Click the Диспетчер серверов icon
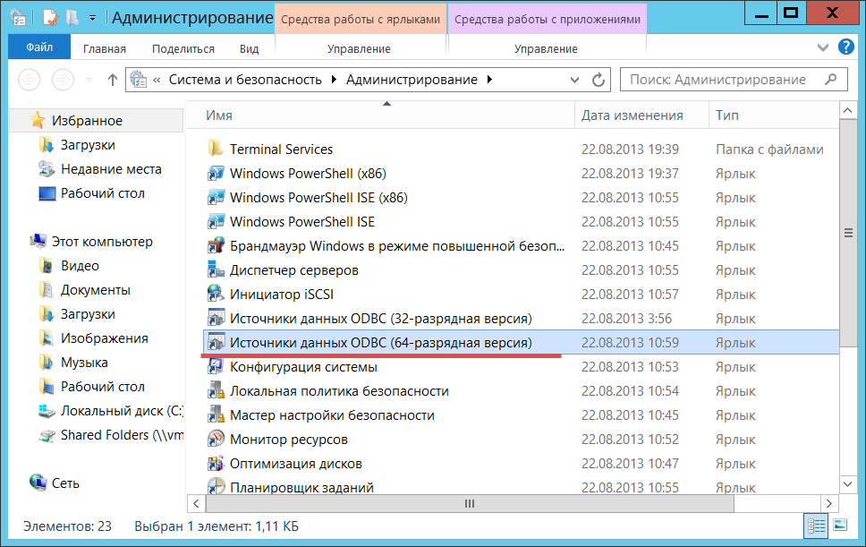Image resolution: width=866 pixels, height=547 pixels. pyautogui.click(x=216, y=270)
